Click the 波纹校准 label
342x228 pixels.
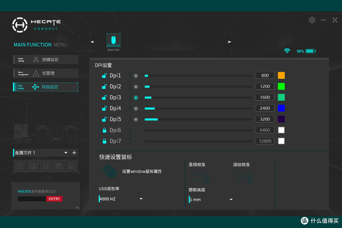pyautogui.click(x=241, y=165)
